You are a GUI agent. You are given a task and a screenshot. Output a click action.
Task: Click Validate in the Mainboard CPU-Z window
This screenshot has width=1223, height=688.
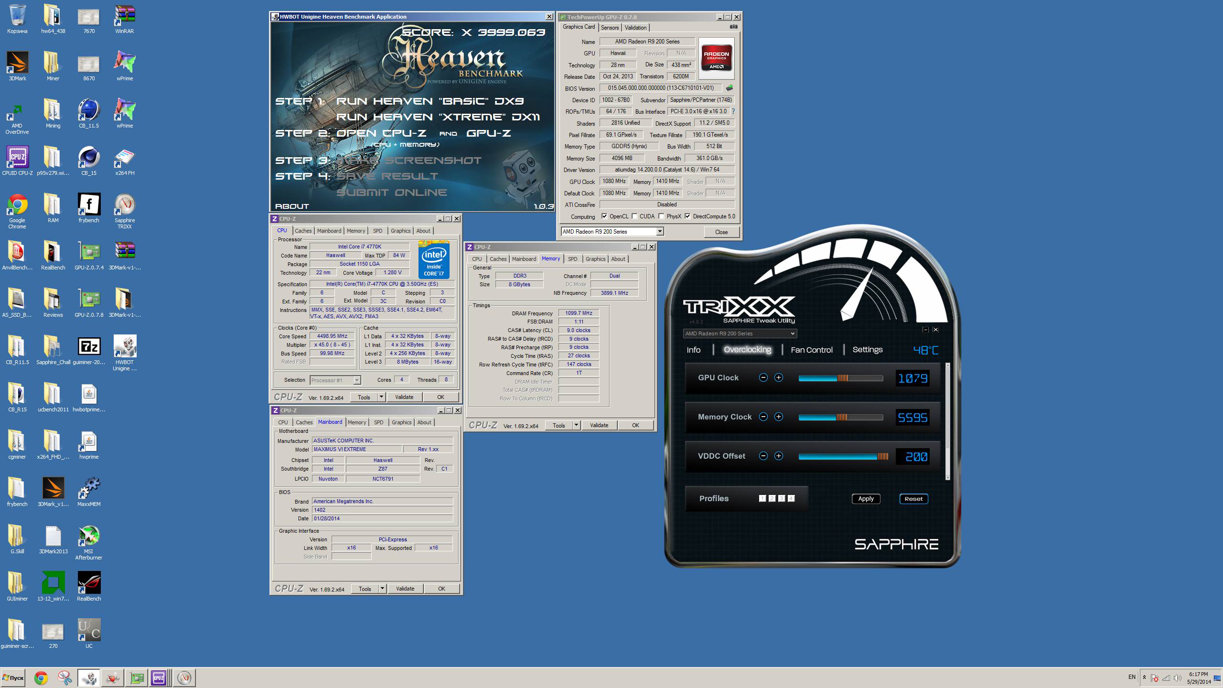coord(405,589)
